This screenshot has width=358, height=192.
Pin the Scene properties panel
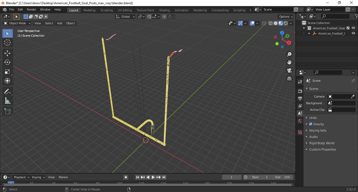pos(353,81)
